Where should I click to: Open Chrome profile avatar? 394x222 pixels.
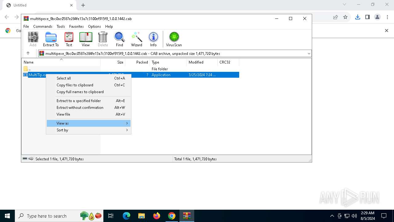point(377,17)
